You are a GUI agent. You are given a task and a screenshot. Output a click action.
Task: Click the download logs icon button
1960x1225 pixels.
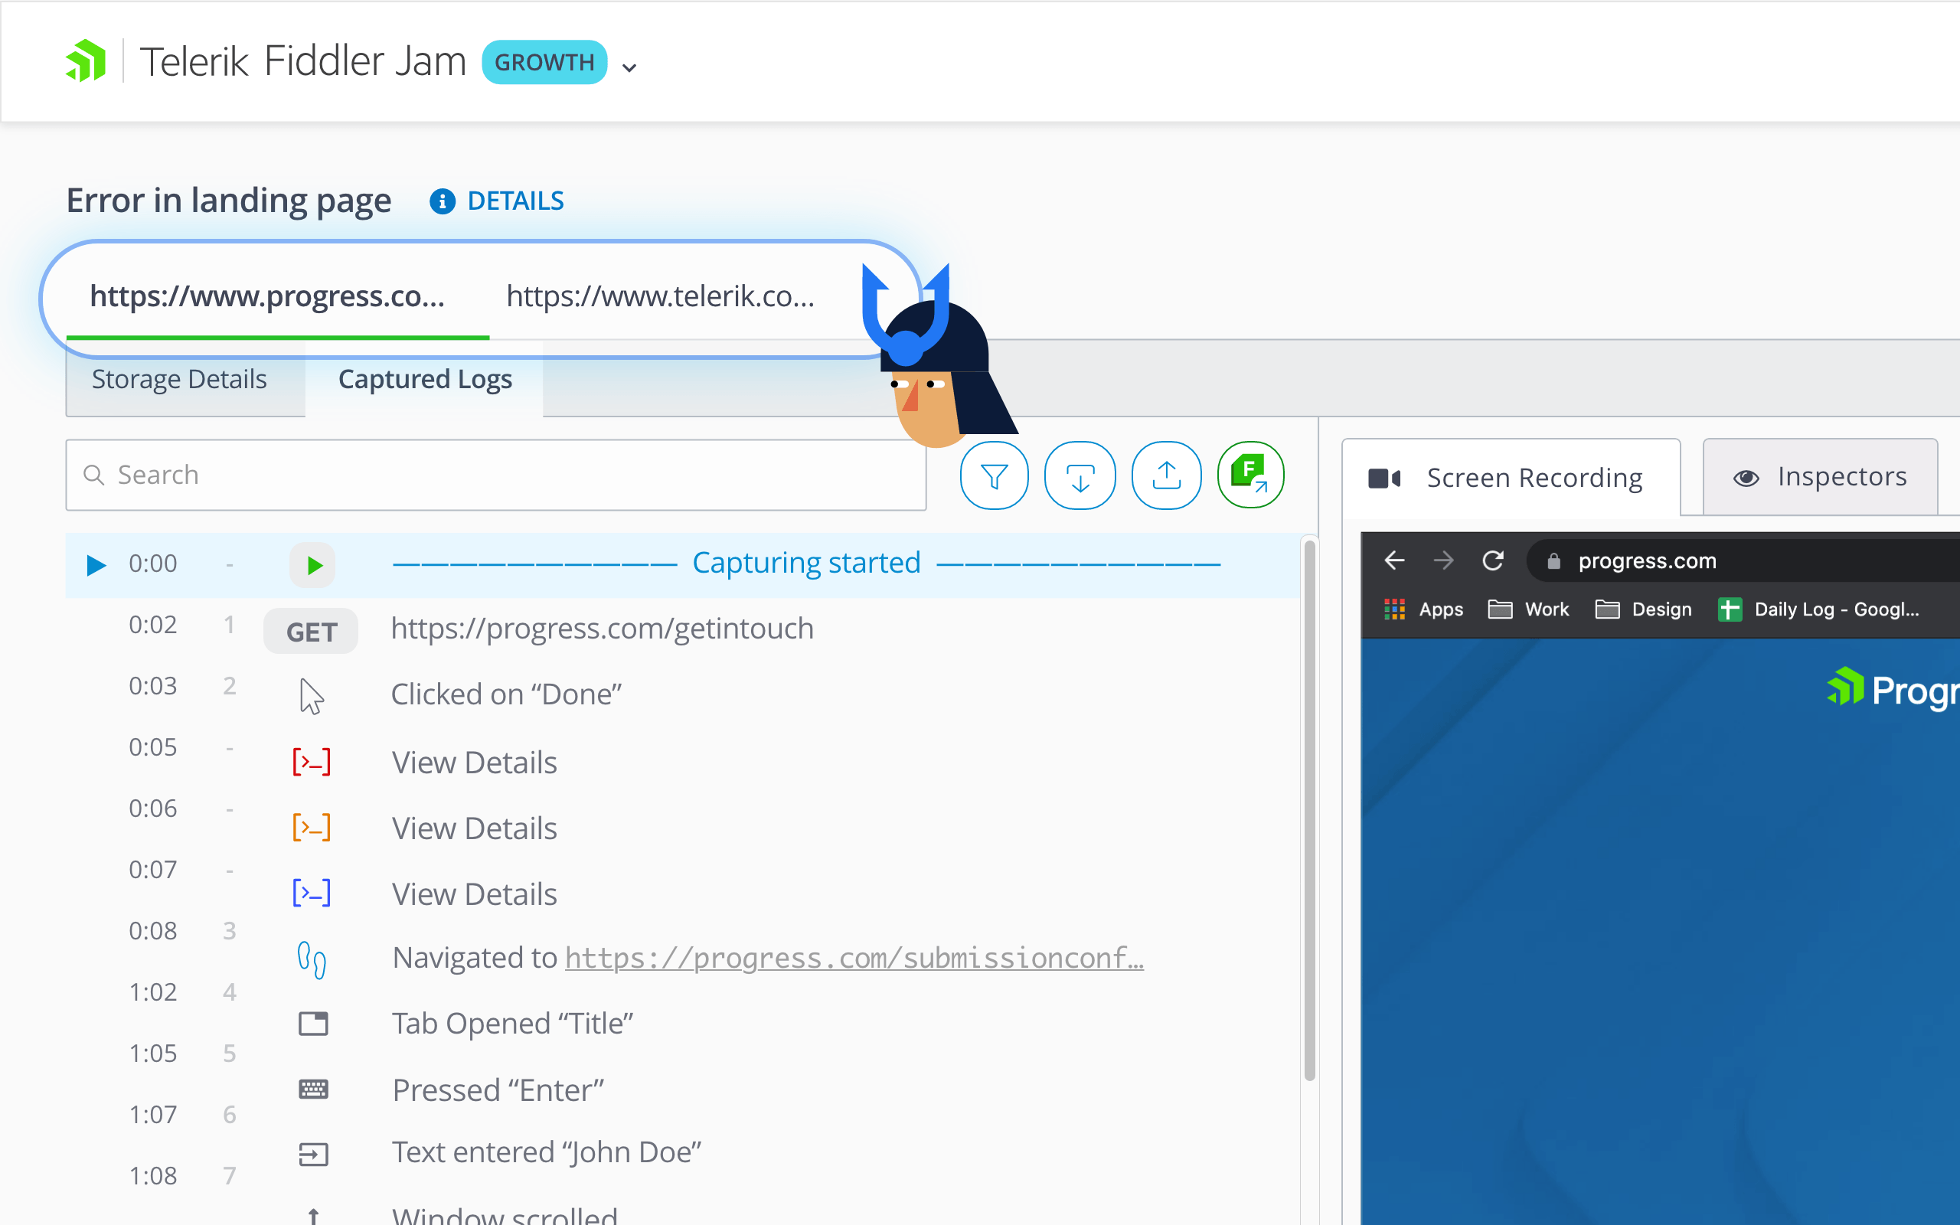(1080, 475)
